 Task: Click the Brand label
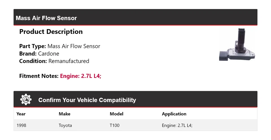[x=28, y=54]
